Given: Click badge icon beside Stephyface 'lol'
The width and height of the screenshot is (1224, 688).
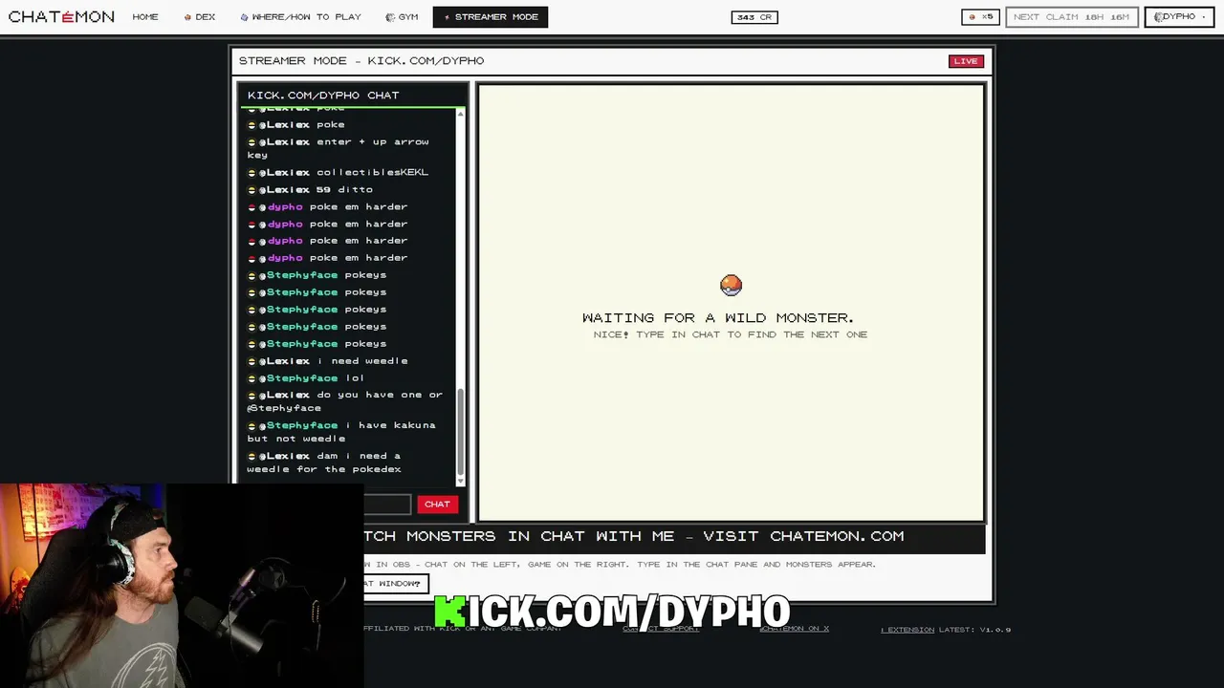Looking at the screenshot, I should [x=251, y=378].
